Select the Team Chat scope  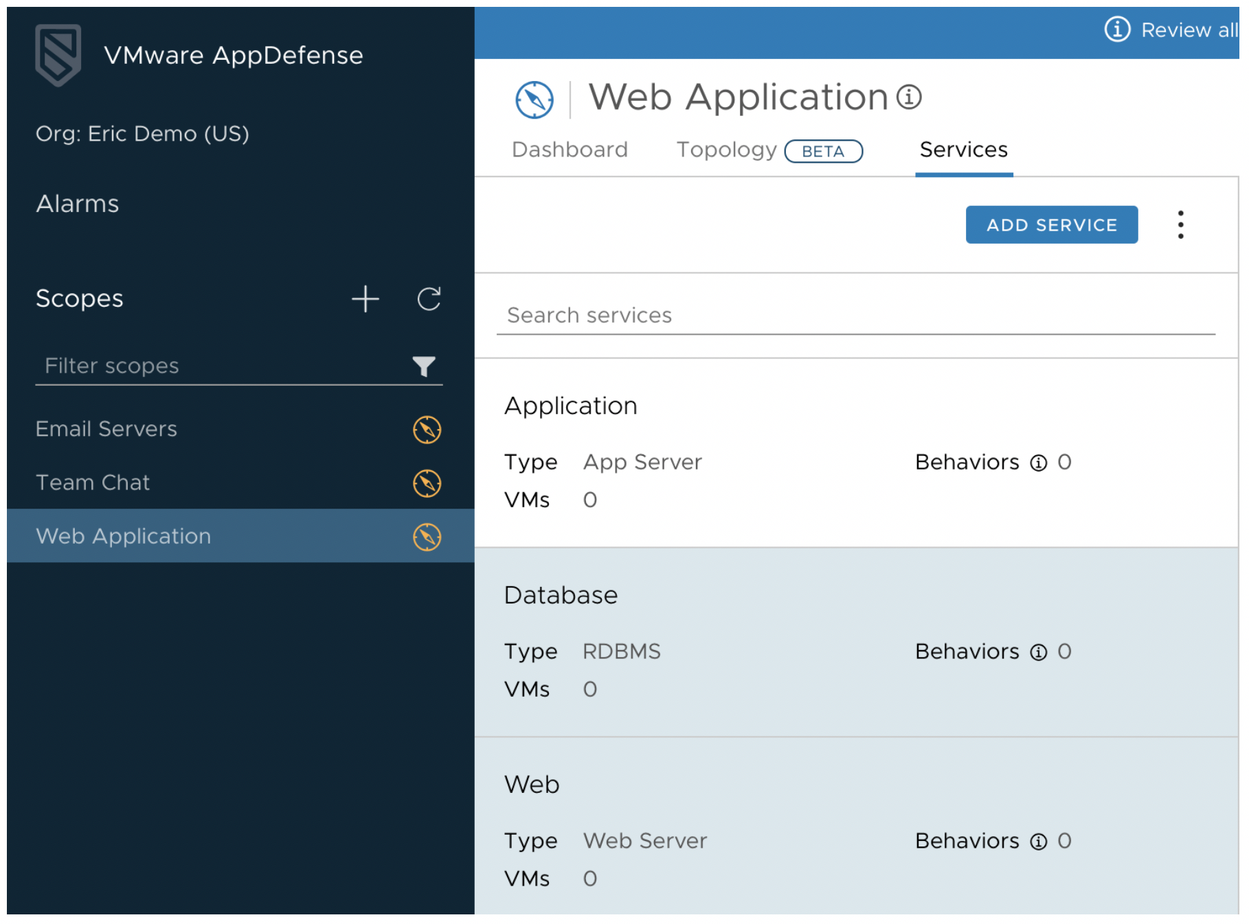(93, 483)
